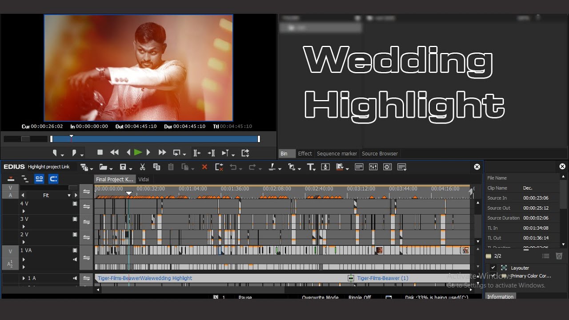Open the Loop playback dropdown arrow

184,155
